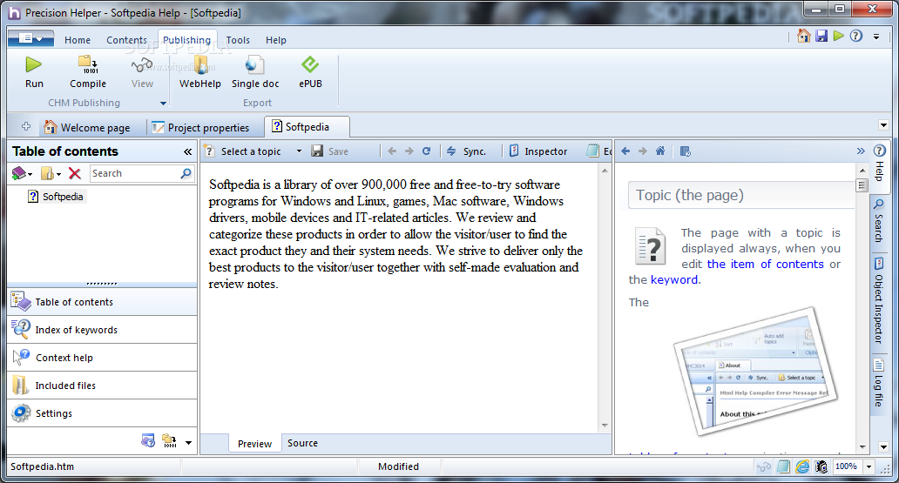Open quick access toolbar customize dropdown
Image resolution: width=899 pixels, height=483 pixels.
coord(876,37)
